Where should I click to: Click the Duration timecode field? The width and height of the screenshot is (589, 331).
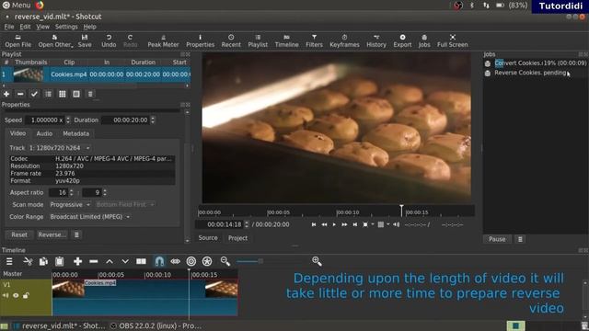[125, 120]
